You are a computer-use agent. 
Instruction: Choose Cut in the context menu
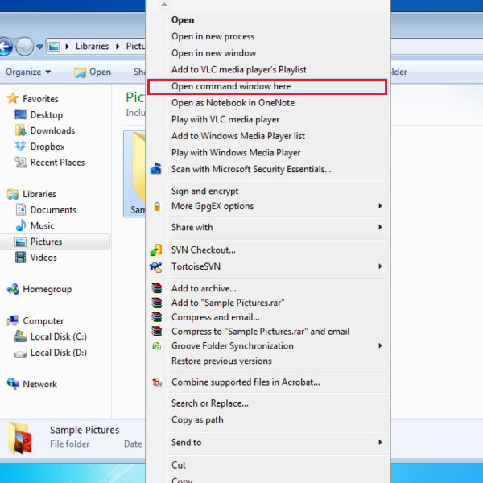[267, 464]
